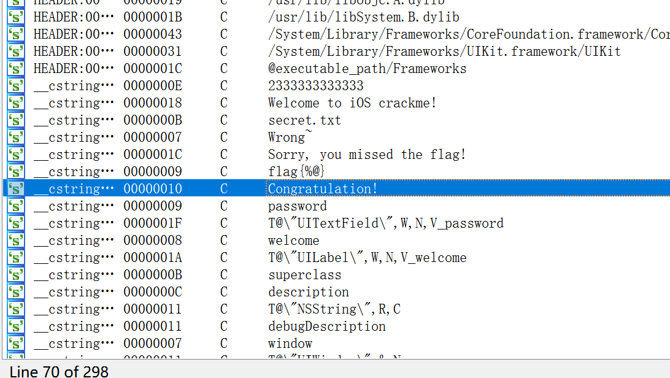Viewport: 670px width, 378px height.
Task: Click the string icon beside the superclass row
Action: (x=16, y=275)
